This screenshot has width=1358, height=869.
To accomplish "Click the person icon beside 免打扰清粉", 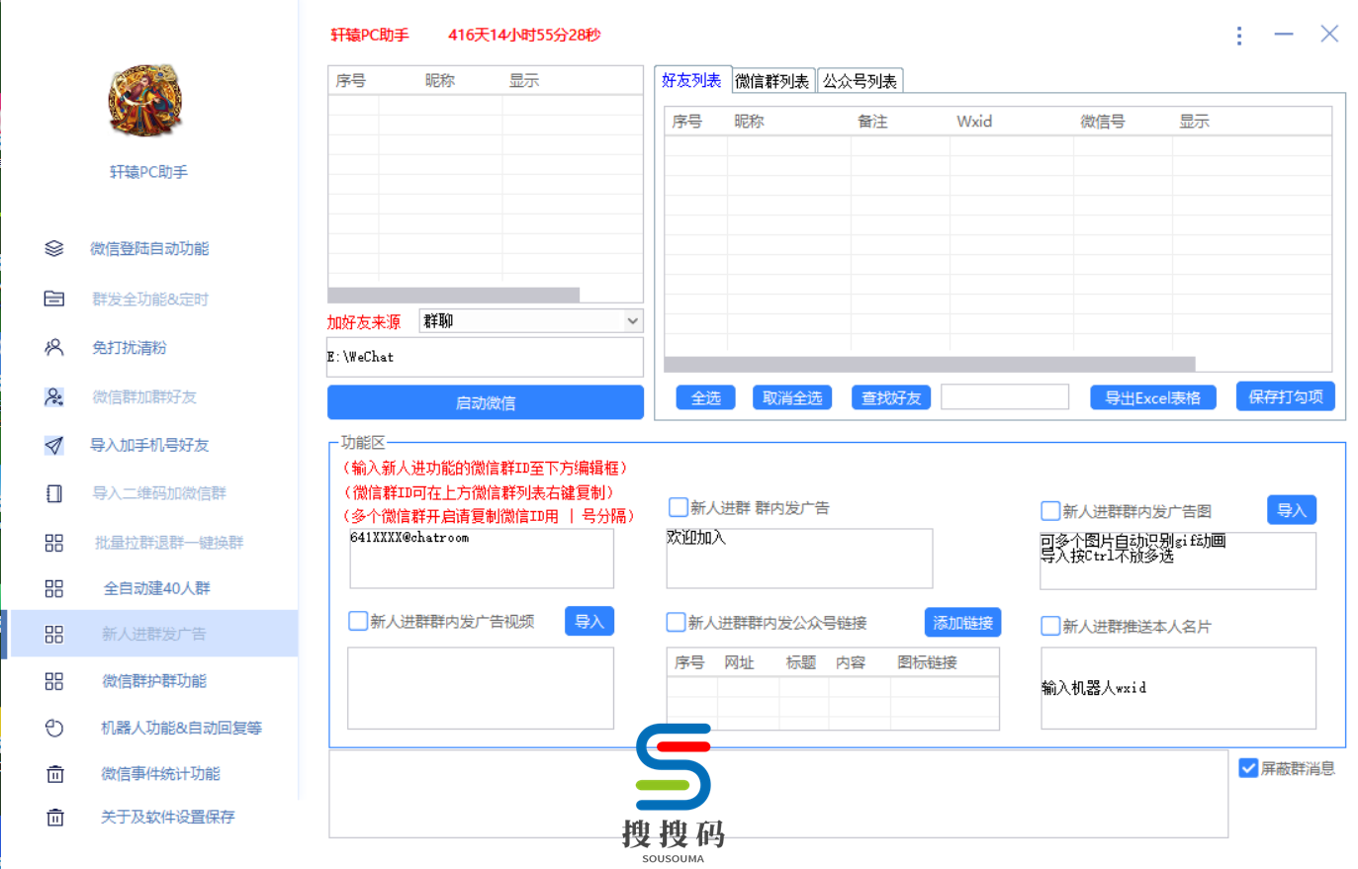I will pyautogui.click(x=54, y=347).
